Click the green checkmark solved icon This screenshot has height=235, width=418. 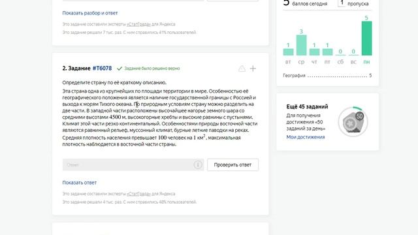tap(120, 69)
